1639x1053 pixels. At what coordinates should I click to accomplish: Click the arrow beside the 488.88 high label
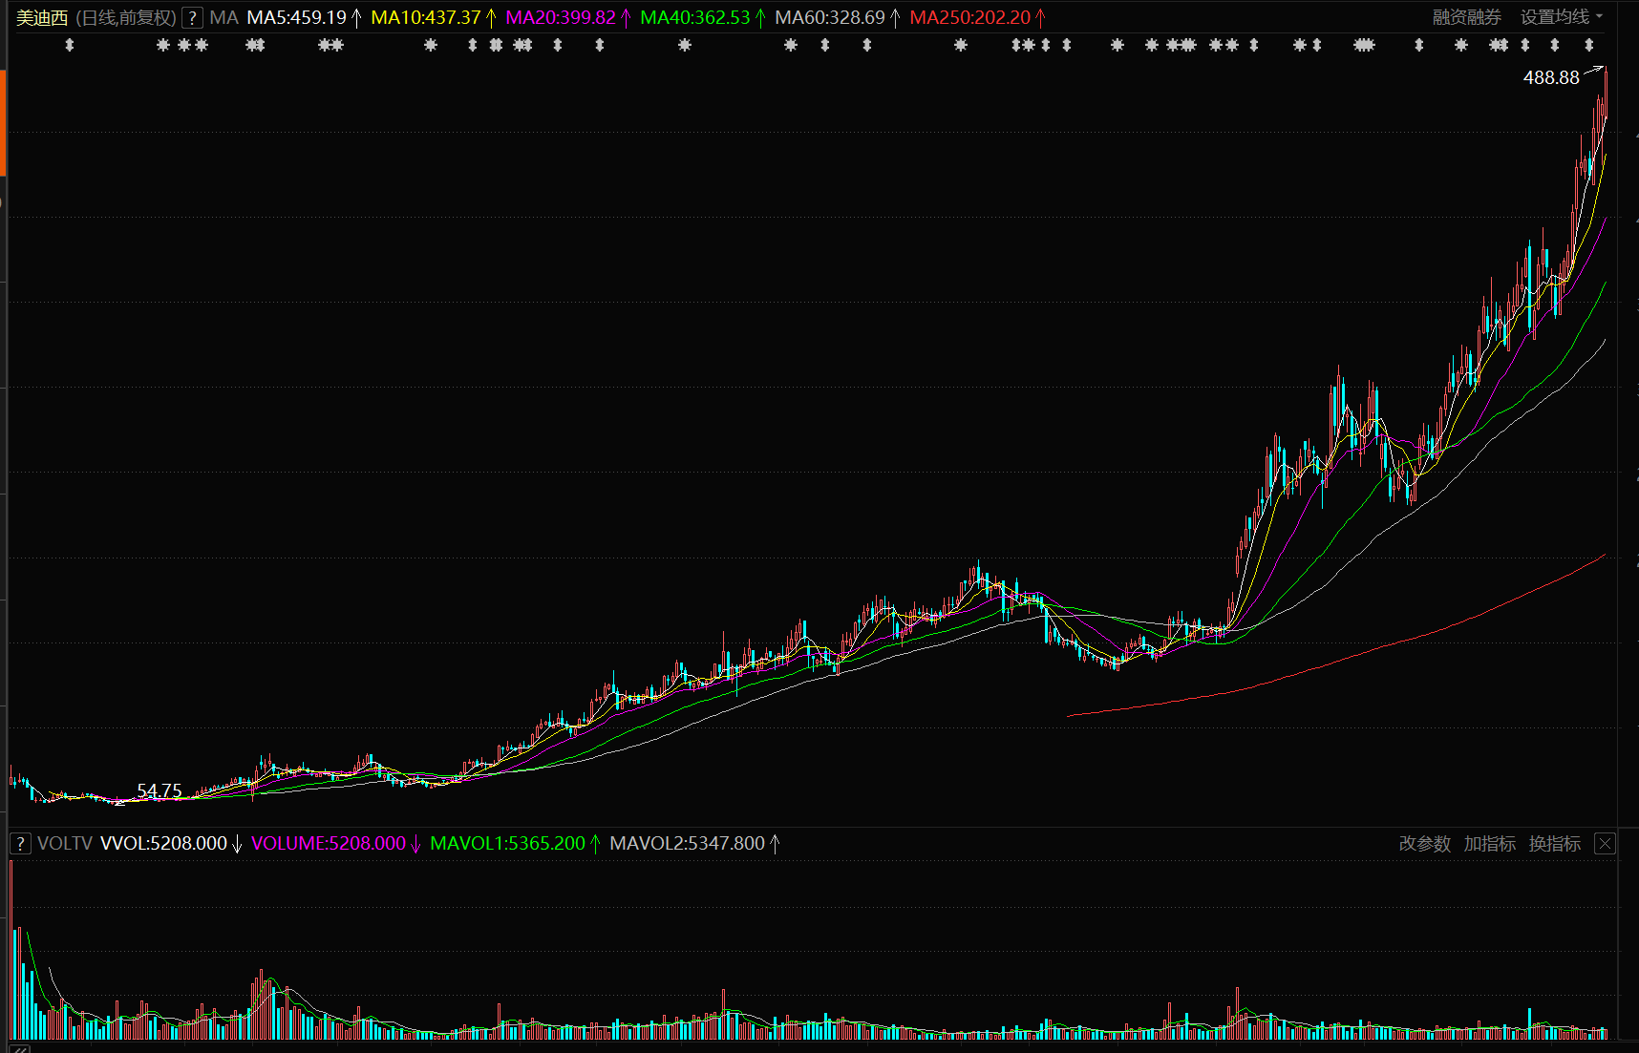1593,71
